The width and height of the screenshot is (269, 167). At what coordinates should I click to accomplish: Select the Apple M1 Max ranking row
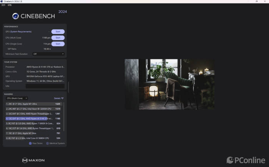(33, 133)
